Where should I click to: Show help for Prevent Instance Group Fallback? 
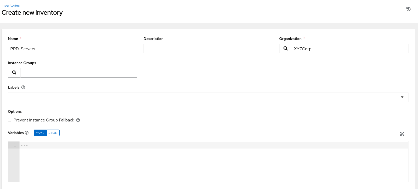pos(78,120)
